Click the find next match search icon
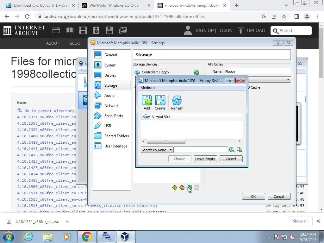324x243 pixels. click(x=239, y=150)
